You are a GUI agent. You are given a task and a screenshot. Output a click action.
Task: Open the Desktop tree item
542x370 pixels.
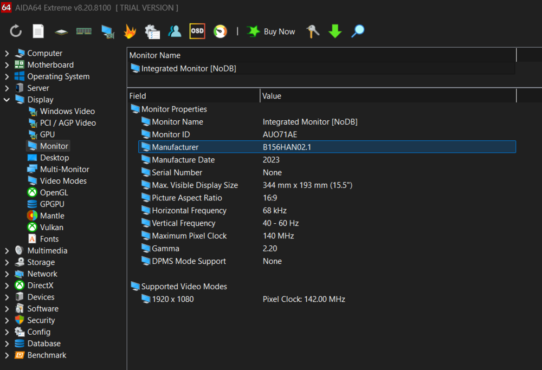tap(48, 158)
